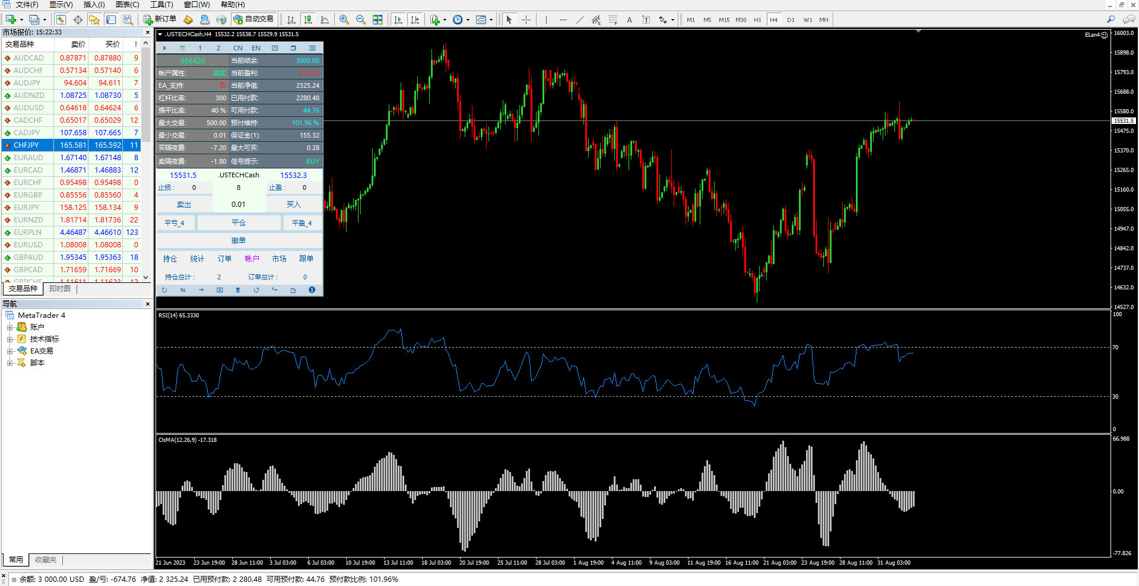Screen dimensions: 1139x586
Task: Click the 平仓 close position button
Action: 239,223
